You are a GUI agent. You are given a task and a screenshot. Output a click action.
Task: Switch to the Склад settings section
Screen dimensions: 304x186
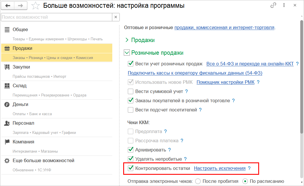[20, 86]
